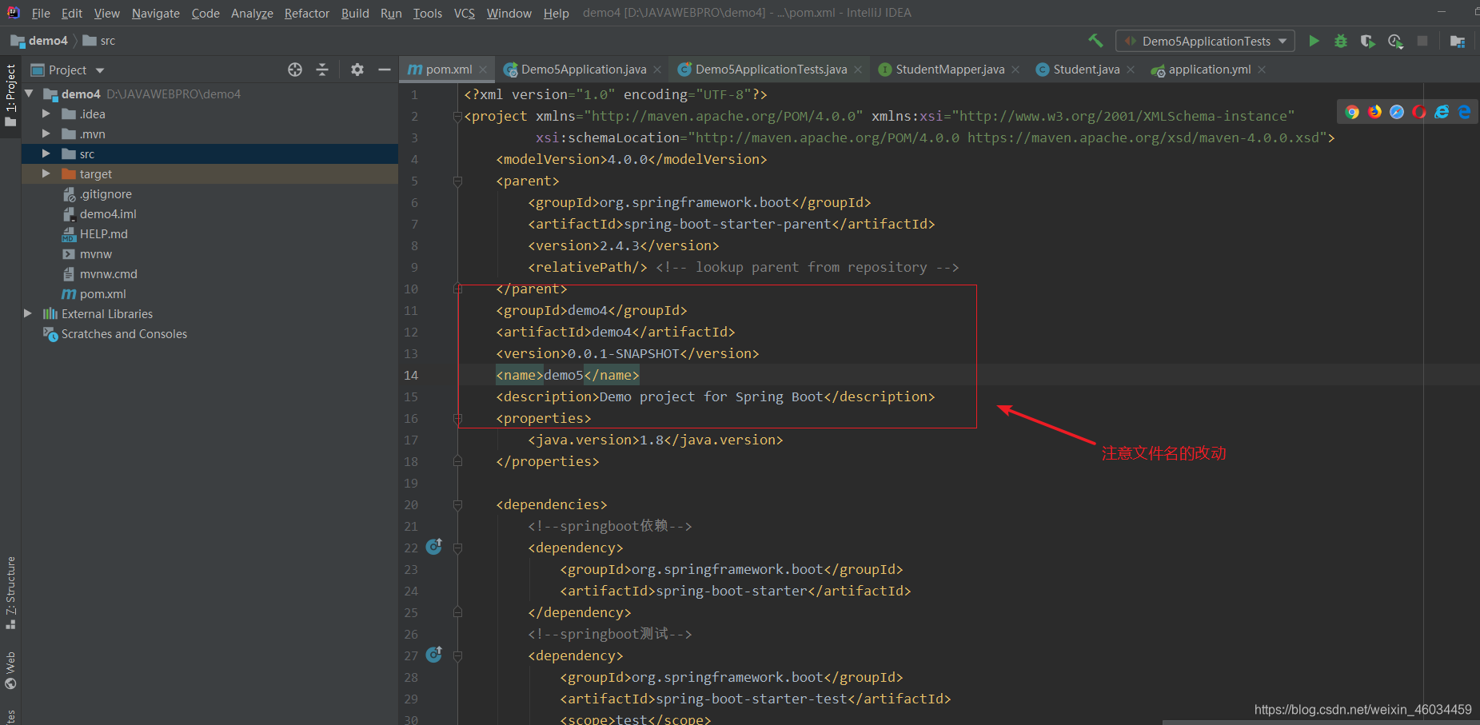This screenshot has width=1480, height=725.
Task: Place cursor in the name tag line 14
Action: (568, 375)
